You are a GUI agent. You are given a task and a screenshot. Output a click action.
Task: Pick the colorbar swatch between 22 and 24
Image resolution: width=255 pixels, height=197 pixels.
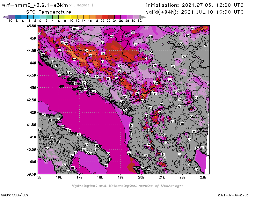pyautogui.click(x=111, y=17)
